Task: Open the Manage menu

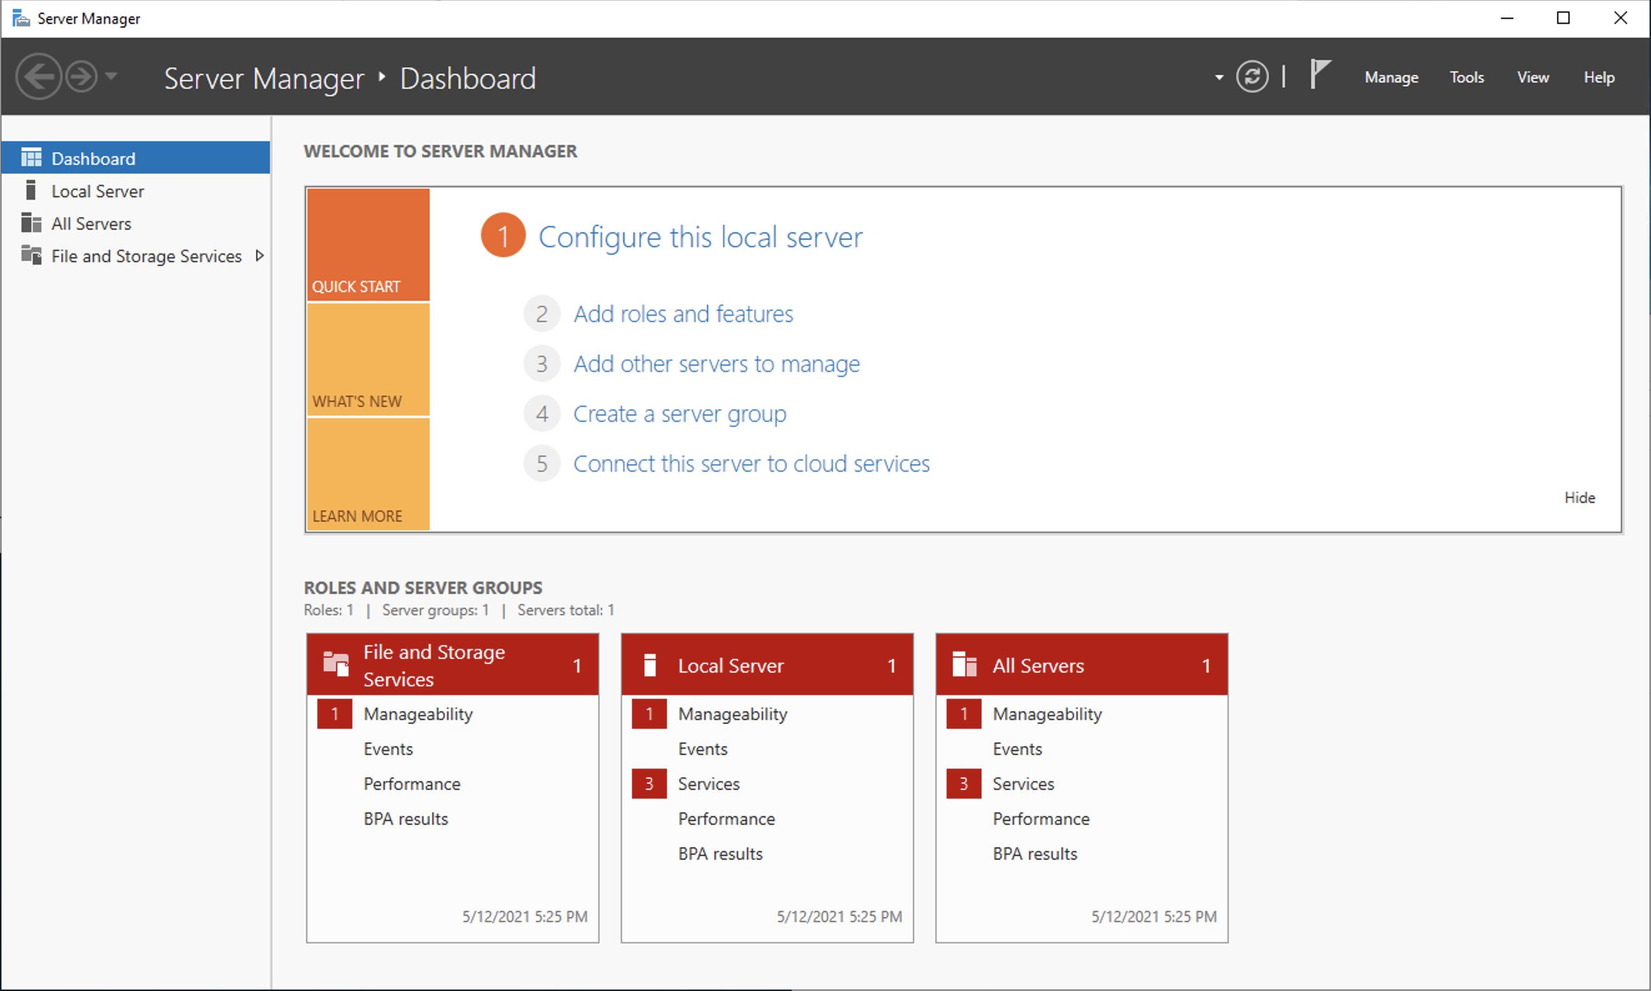Action: pos(1391,77)
